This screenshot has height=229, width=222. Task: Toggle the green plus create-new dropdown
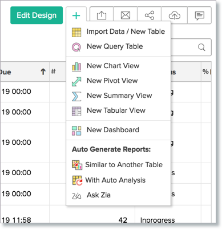(76, 15)
